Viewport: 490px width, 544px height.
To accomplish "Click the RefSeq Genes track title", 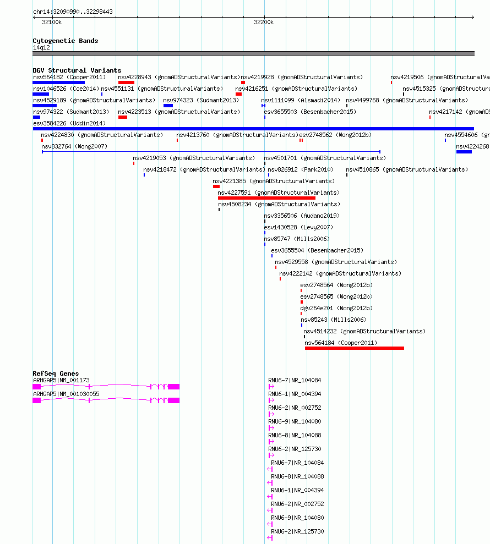I will (56, 373).
